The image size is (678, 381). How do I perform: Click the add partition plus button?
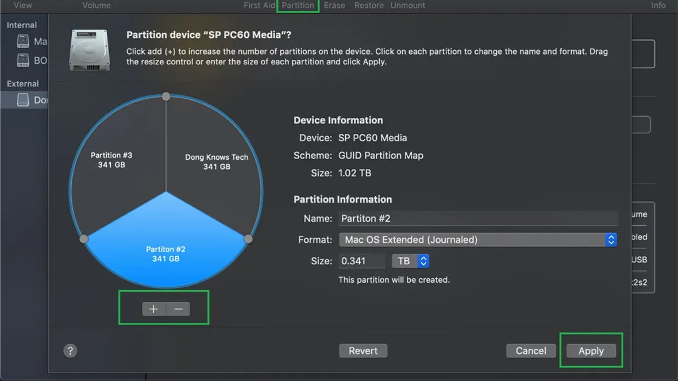click(x=154, y=309)
